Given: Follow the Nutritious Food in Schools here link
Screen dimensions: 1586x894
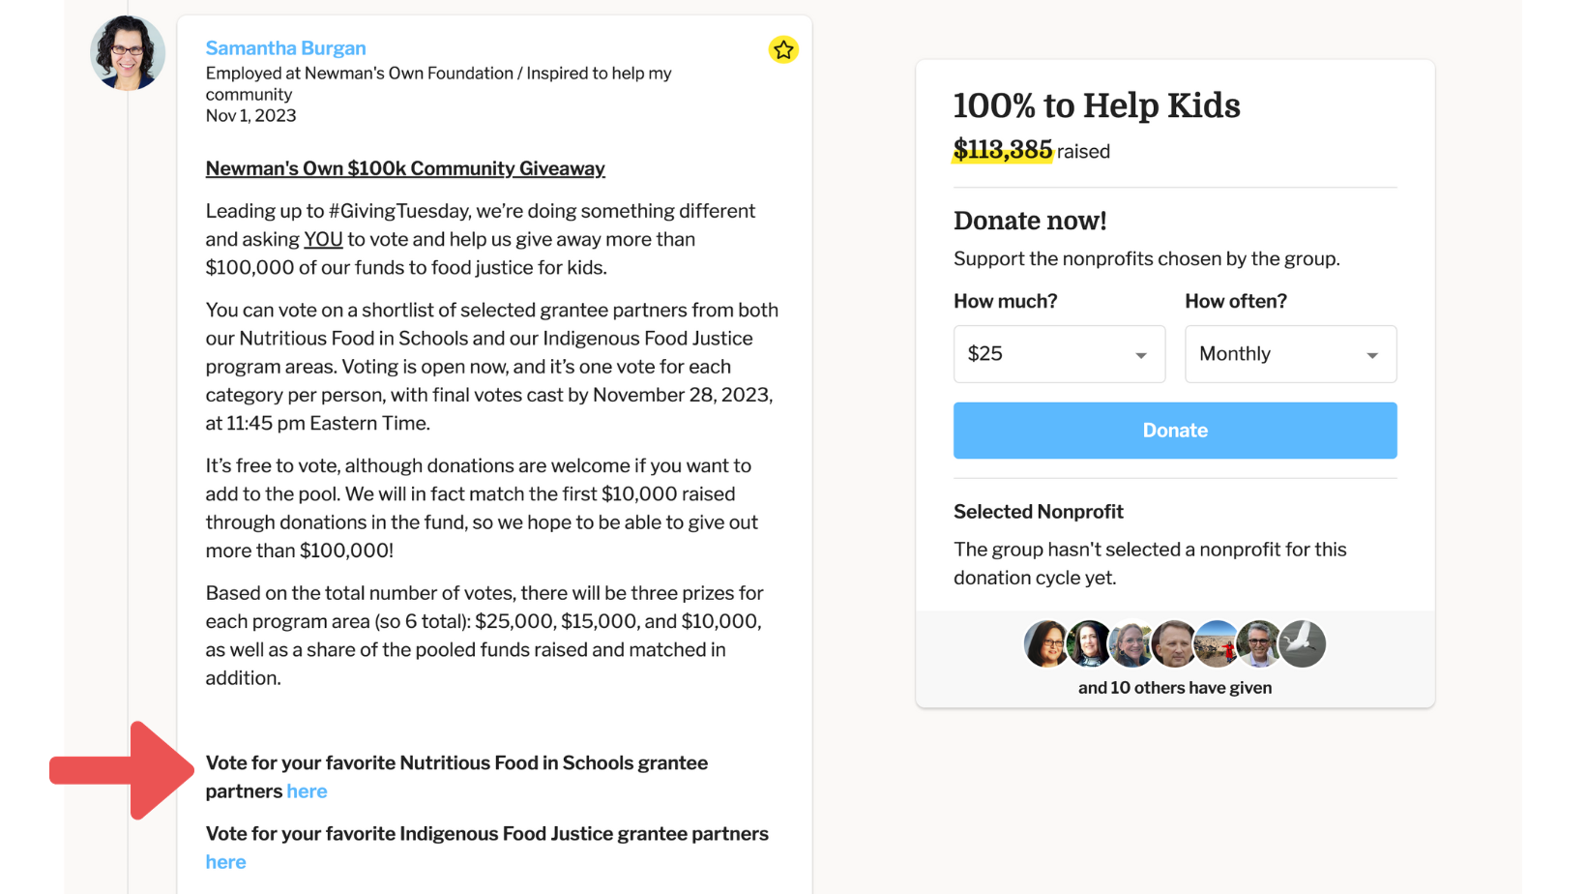Looking at the screenshot, I should 307,791.
